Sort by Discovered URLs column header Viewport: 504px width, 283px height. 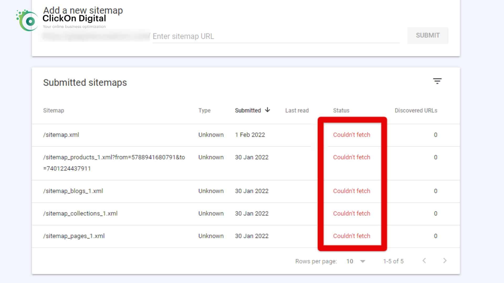pyautogui.click(x=416, y=110)
